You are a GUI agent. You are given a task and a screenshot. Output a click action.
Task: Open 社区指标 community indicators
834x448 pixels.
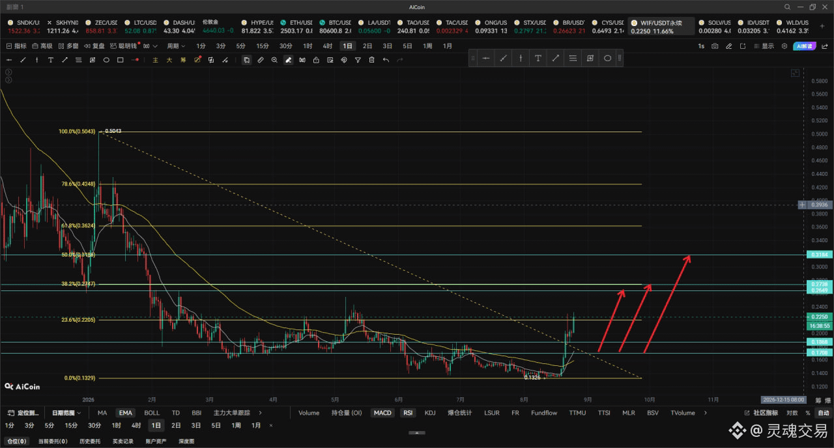(x=761, y=413)
